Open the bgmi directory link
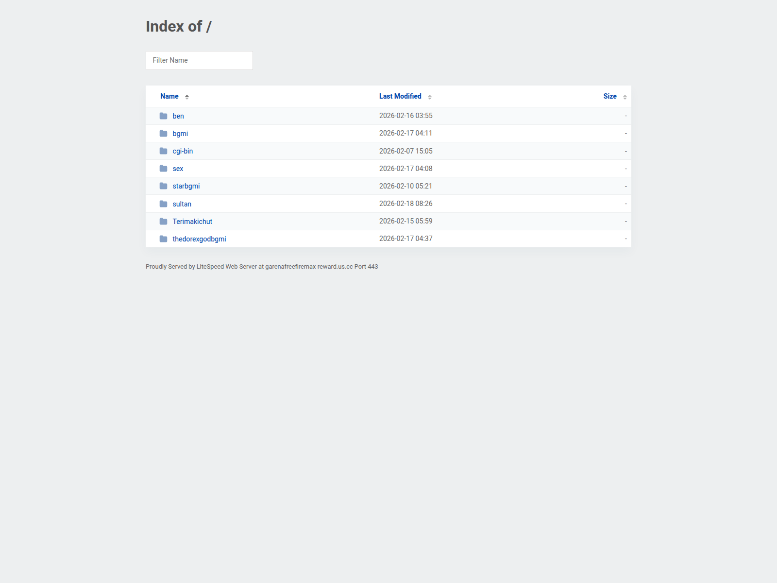This screenshot has width=777, height=583. click(180, 133)
